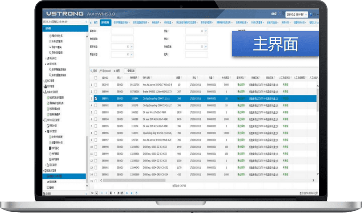Click the globe language icon at top right
362x213 pixels.
click(310, 15)
